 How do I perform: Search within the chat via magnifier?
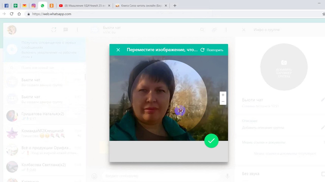click(202, 30)
